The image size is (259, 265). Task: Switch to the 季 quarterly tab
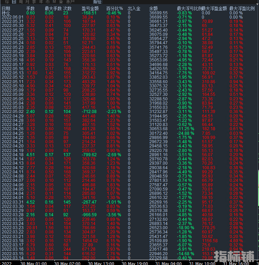[x=34, y=2]
